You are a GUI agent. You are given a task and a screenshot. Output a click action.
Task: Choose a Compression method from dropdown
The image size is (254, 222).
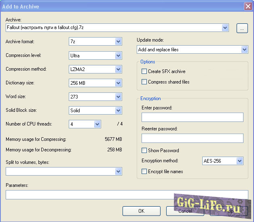(118, 69)
